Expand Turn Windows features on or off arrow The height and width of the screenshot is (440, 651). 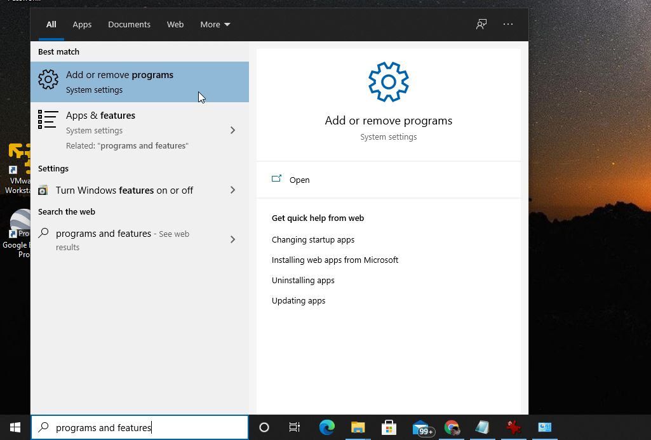pyautogui.click(x=232, y=190)
